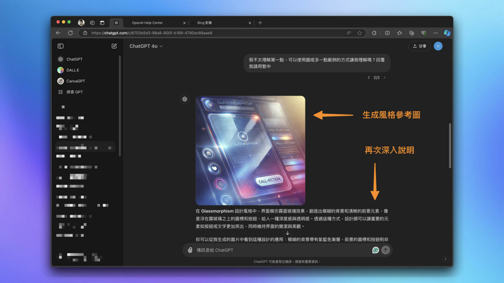504x283 pixels.
Task: Click the bold Glassmorphism word in response
Action: (217, 211)
